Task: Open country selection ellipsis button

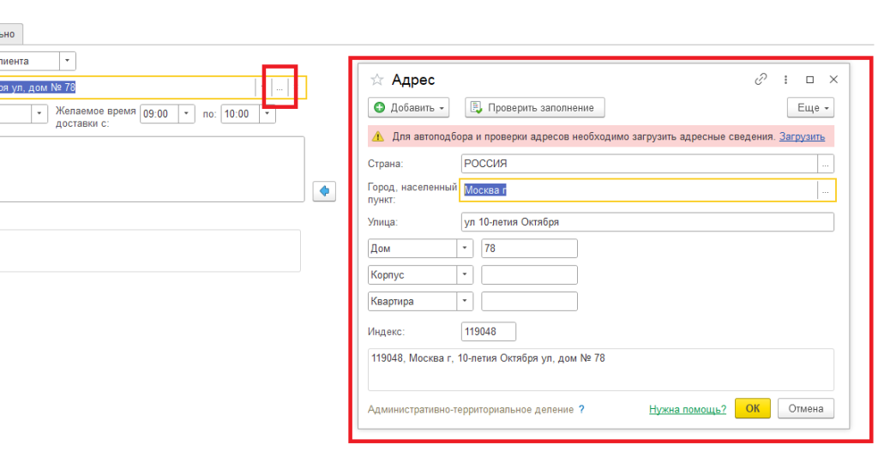Action: [825, 164]
